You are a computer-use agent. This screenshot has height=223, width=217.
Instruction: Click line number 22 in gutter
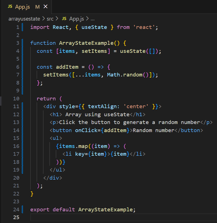pos(16,194)
